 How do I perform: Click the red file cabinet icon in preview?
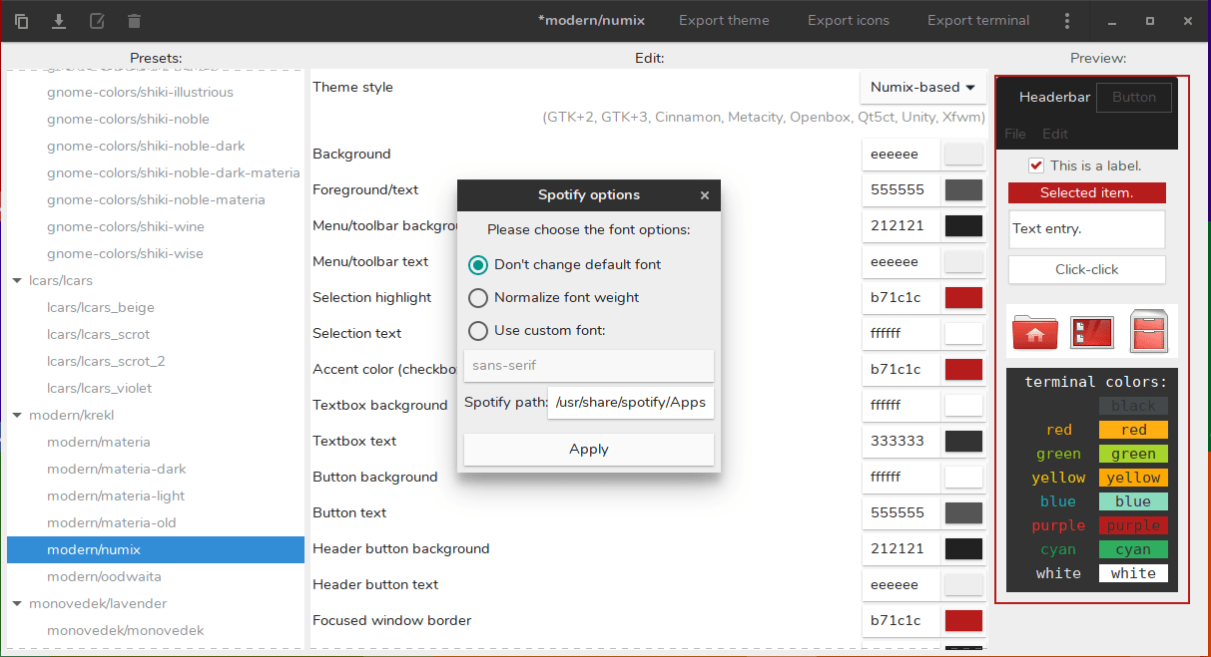(x=1150, y=332)
